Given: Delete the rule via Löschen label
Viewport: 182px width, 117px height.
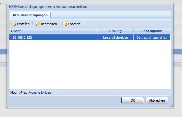Looking at the screenshot, I should 74,24.
